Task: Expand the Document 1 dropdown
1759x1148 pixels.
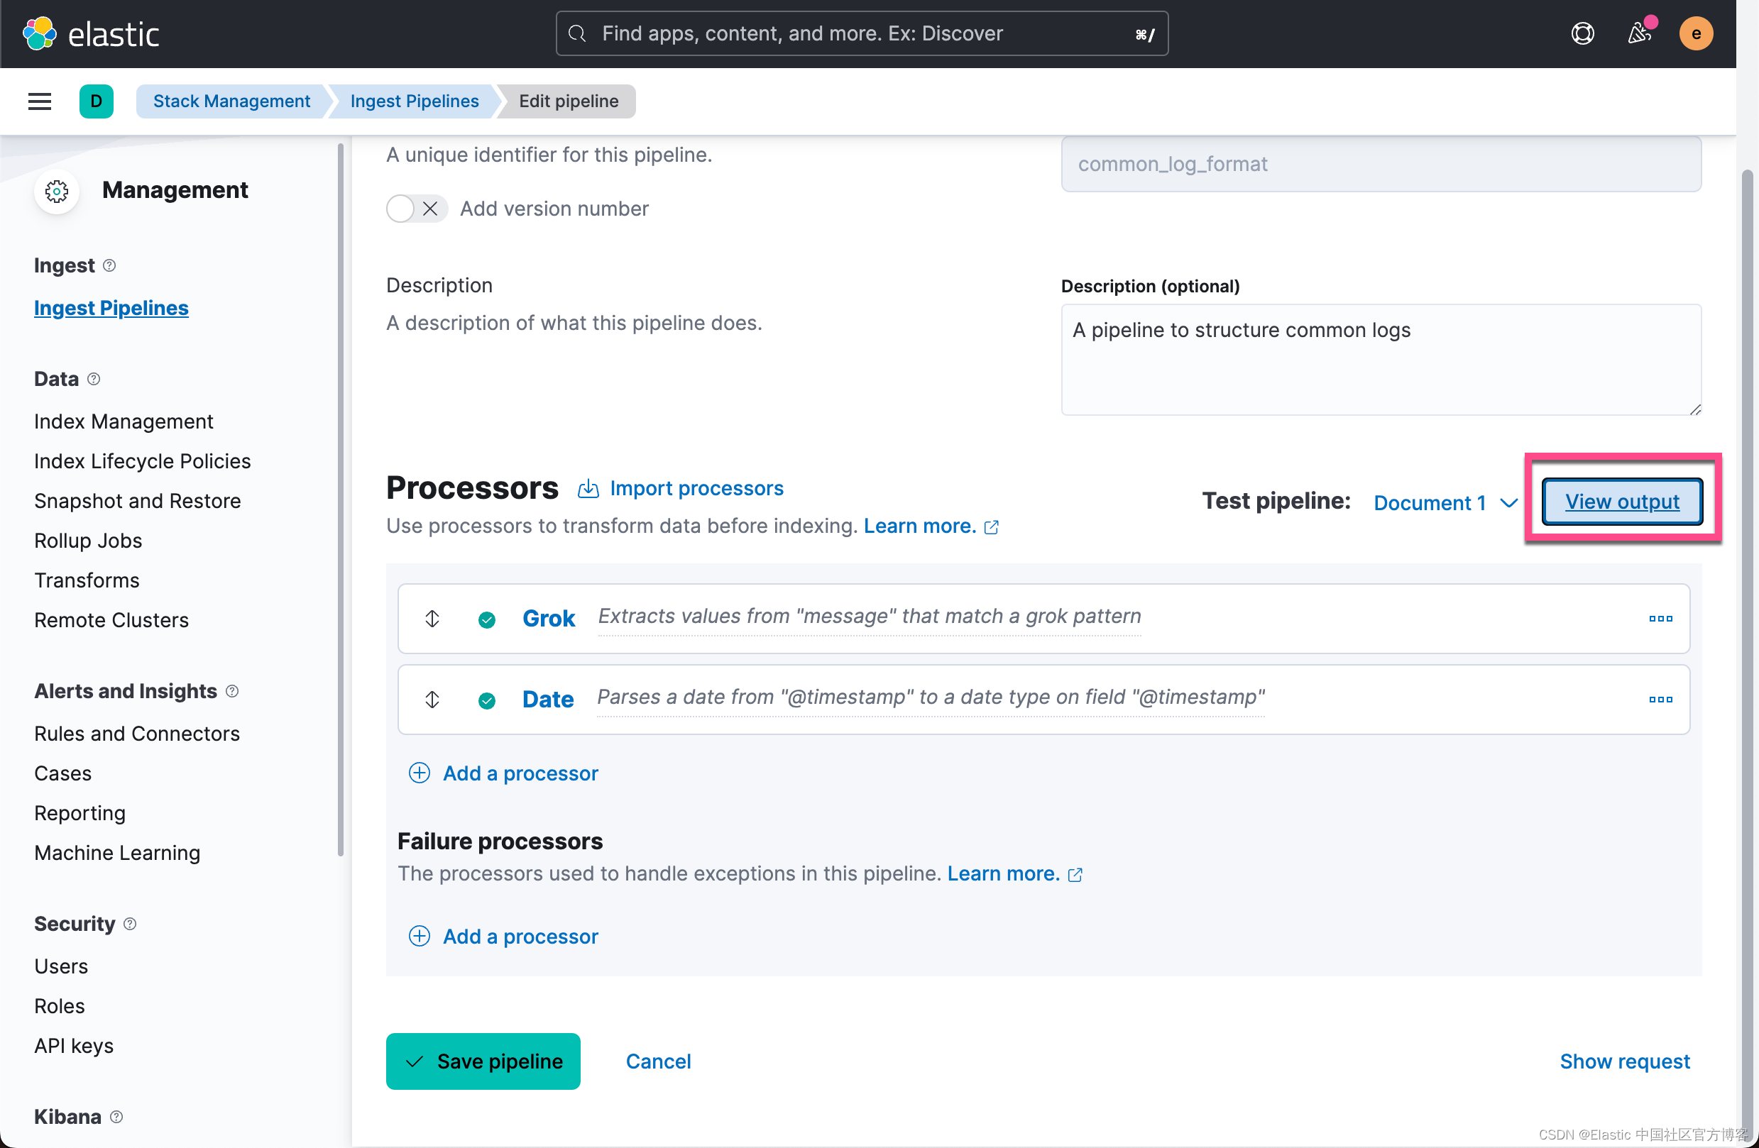Action: [1445, 502]
